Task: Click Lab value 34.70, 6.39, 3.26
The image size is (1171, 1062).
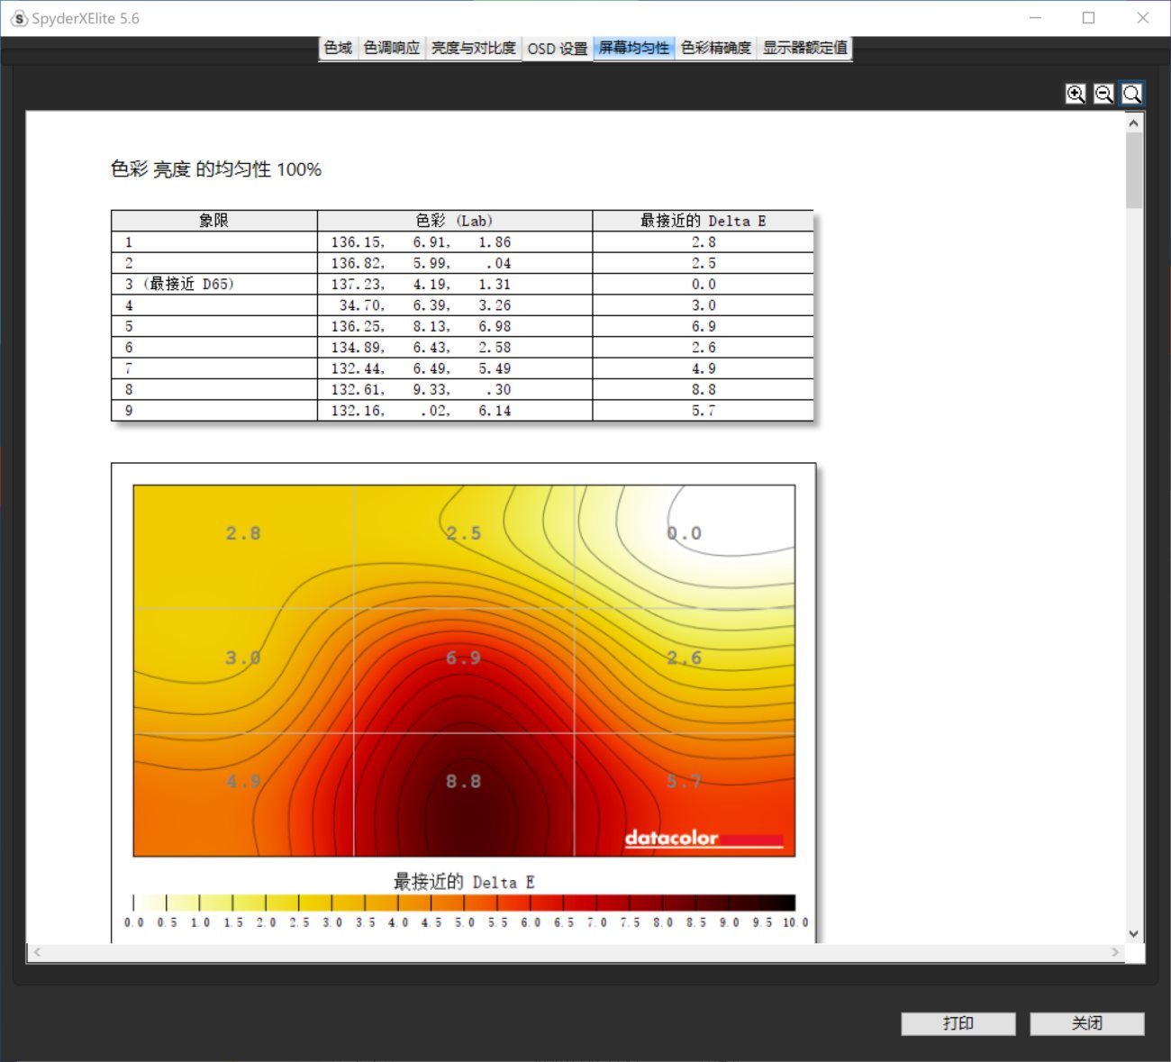Action: click(425, 305)
